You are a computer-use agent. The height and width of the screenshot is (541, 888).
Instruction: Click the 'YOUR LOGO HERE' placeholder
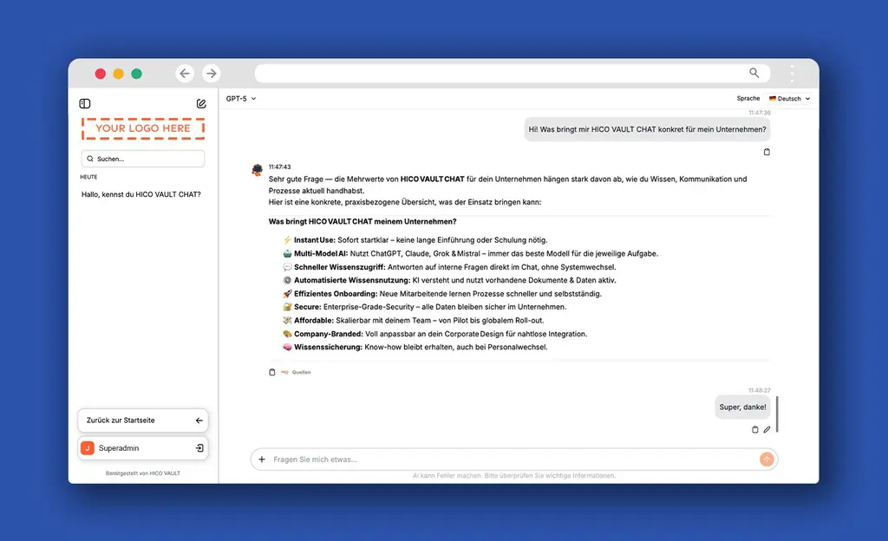(142, 129)
